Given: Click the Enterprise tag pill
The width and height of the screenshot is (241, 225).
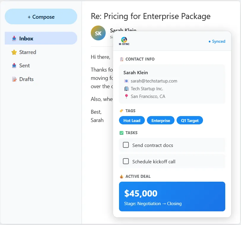Looking at the screenshot, I should coord(161,121).
